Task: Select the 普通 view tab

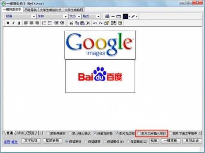Action: 9,133
